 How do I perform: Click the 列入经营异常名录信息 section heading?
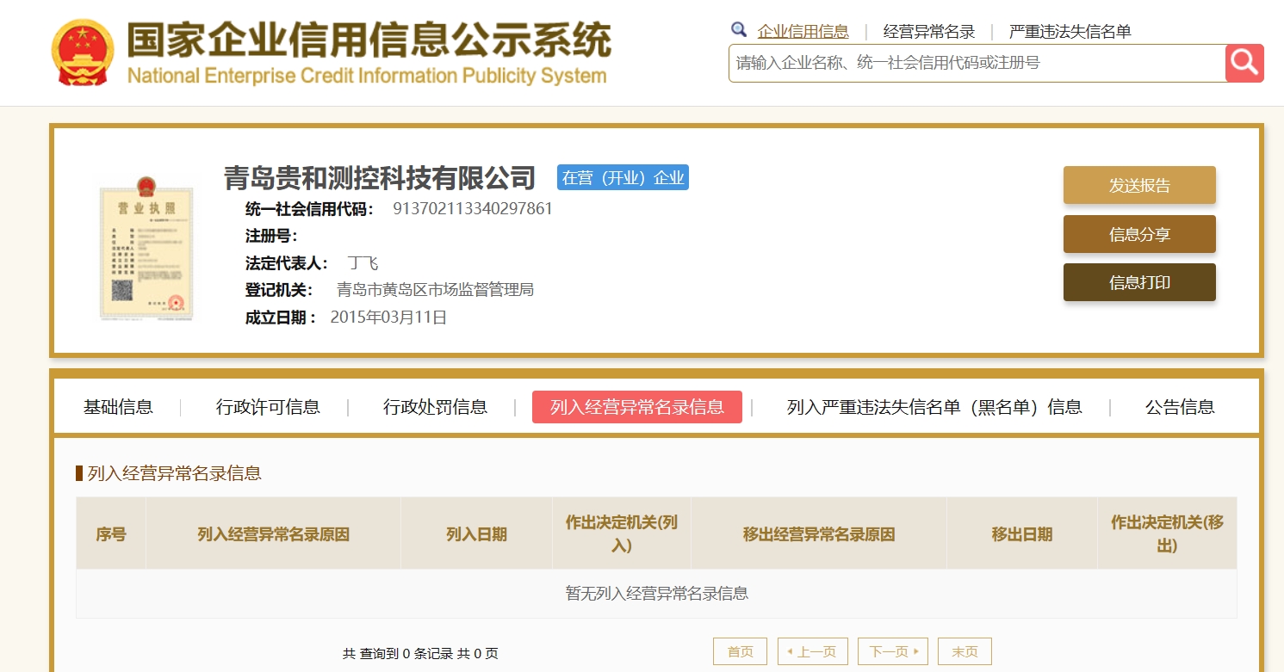[x=174, y=473]
